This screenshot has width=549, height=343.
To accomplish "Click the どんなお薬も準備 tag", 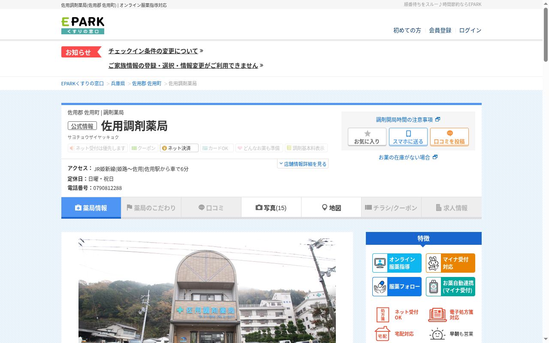I will [x=259, y=148].
